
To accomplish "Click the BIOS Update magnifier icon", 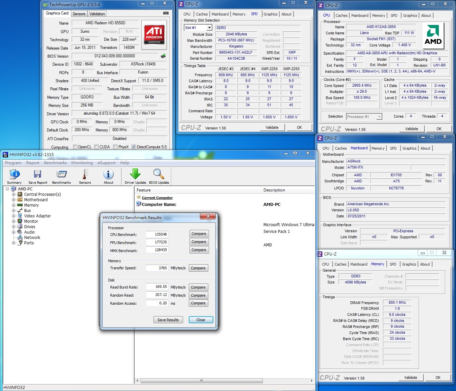I will coord(159,174).
